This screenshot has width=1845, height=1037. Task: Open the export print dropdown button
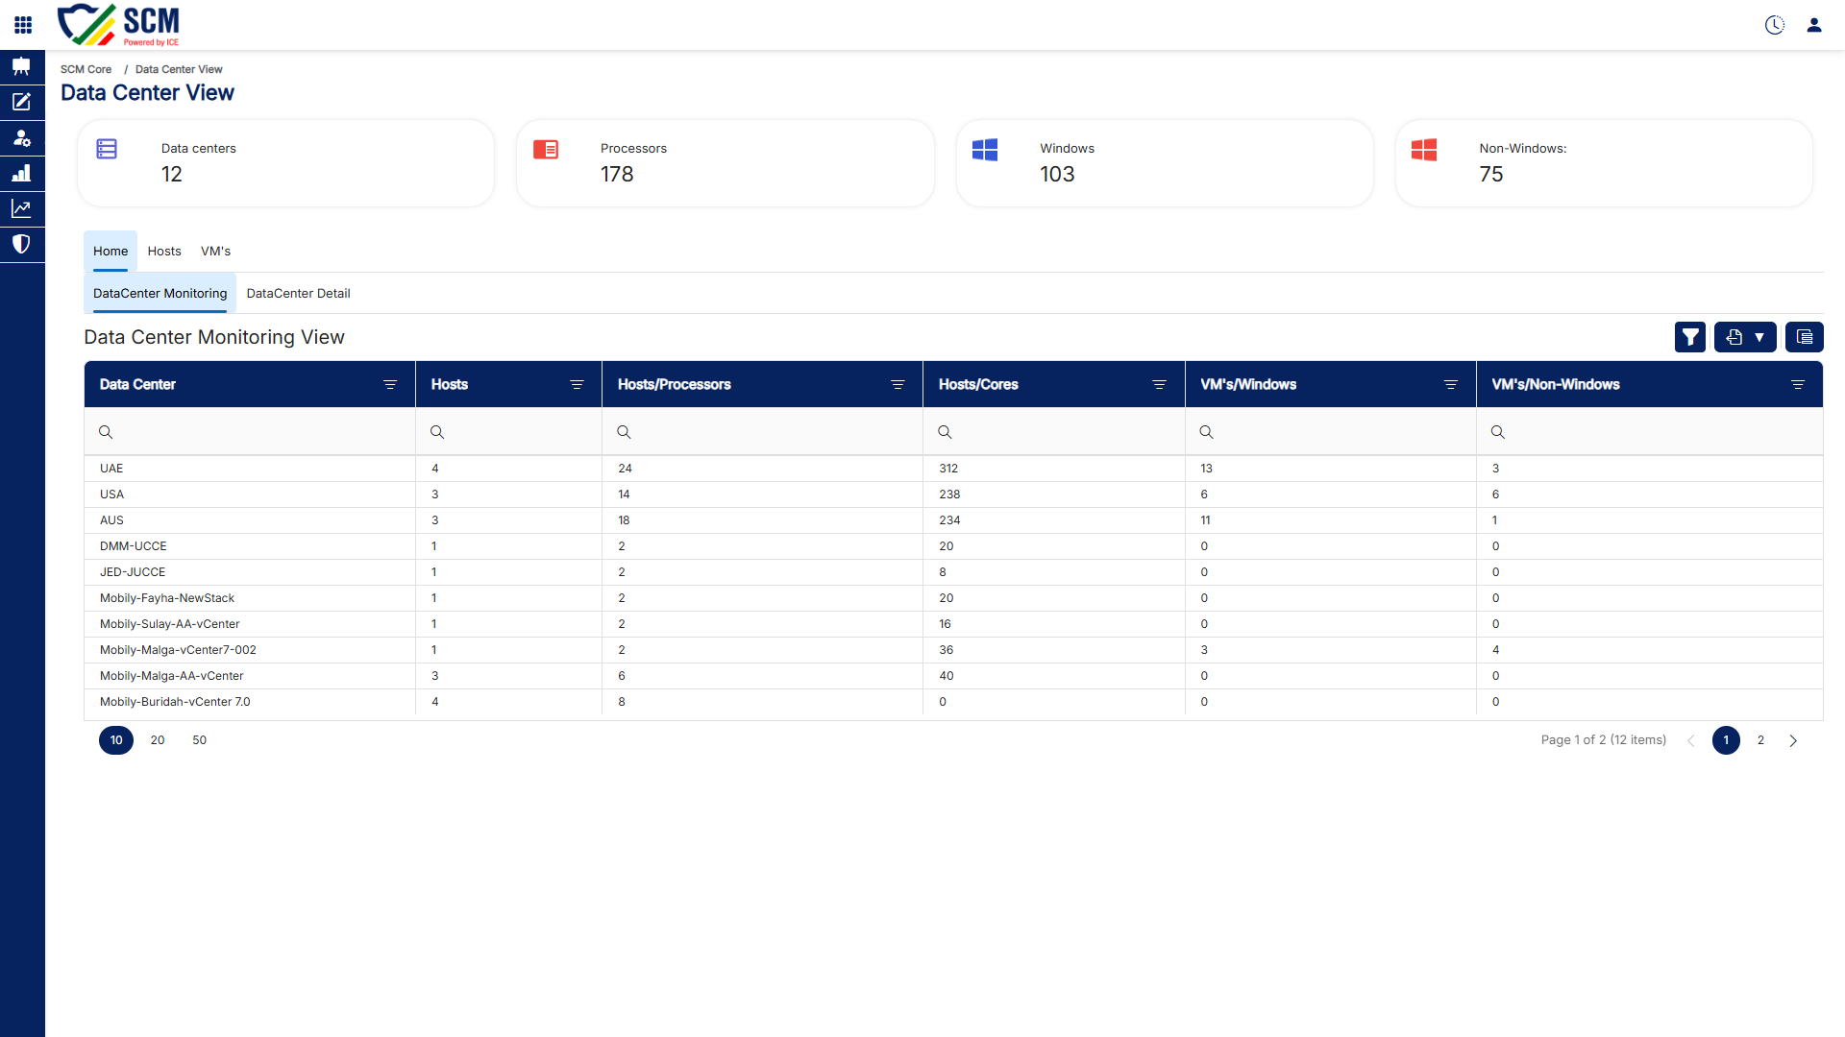(x=1745, y=337)
